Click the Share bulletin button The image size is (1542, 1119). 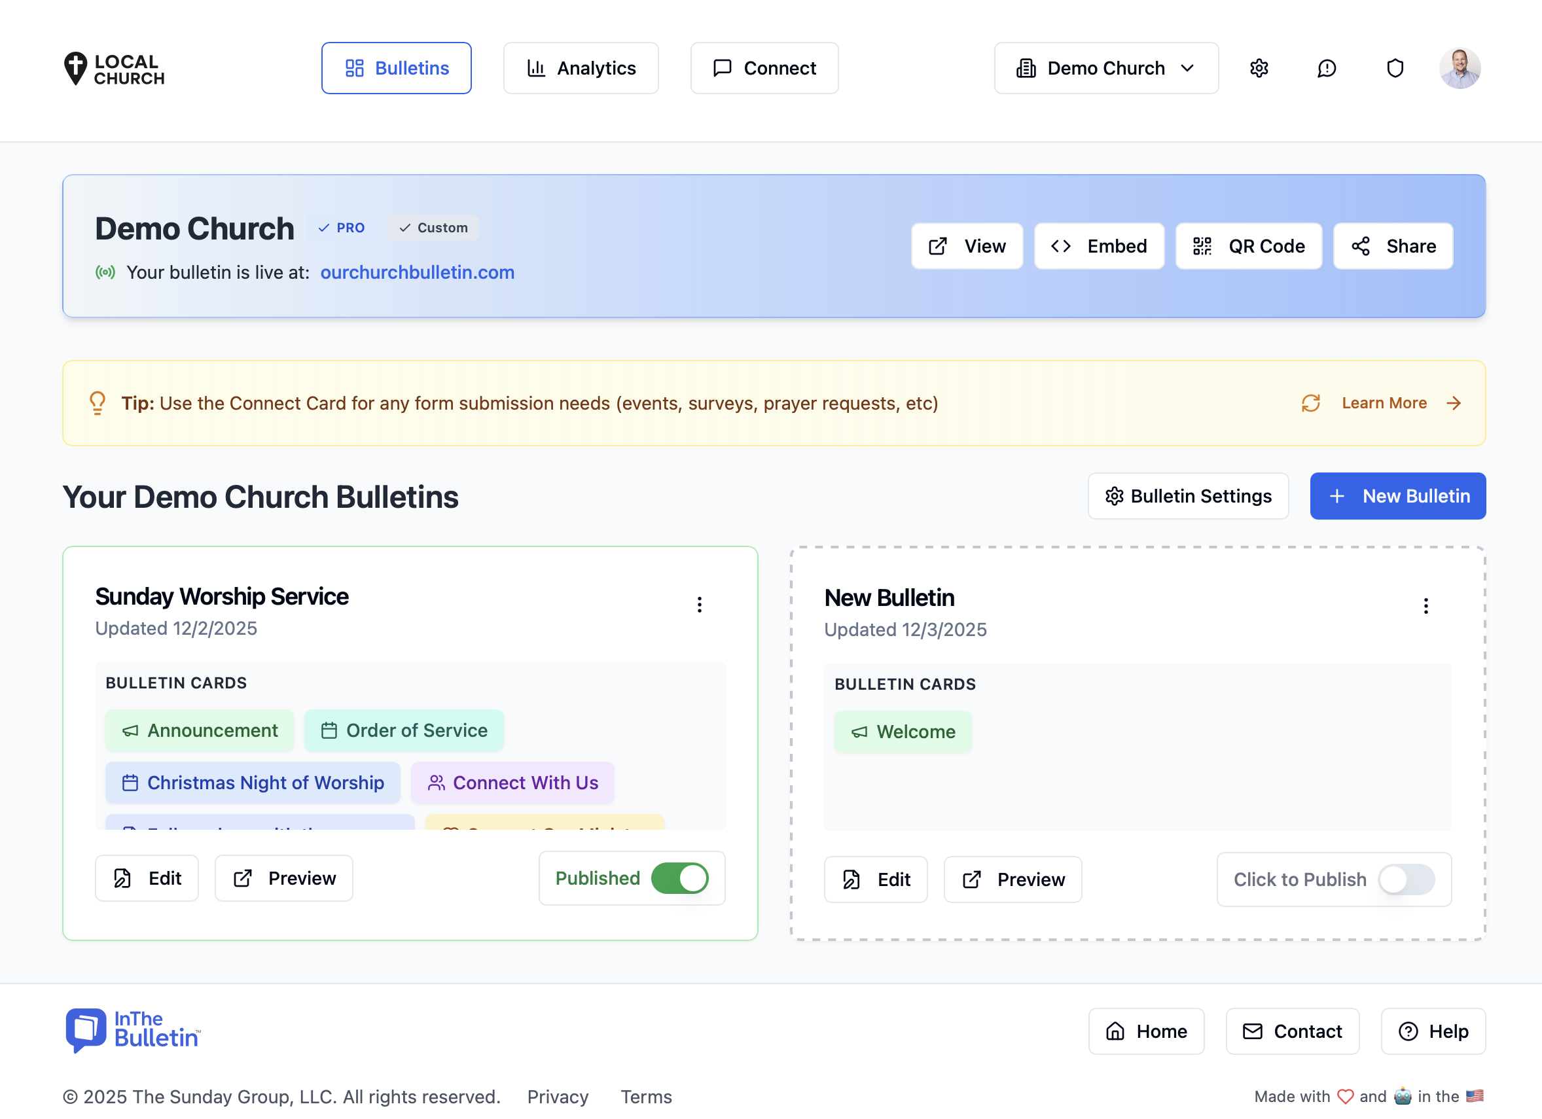coord(1392,246)
